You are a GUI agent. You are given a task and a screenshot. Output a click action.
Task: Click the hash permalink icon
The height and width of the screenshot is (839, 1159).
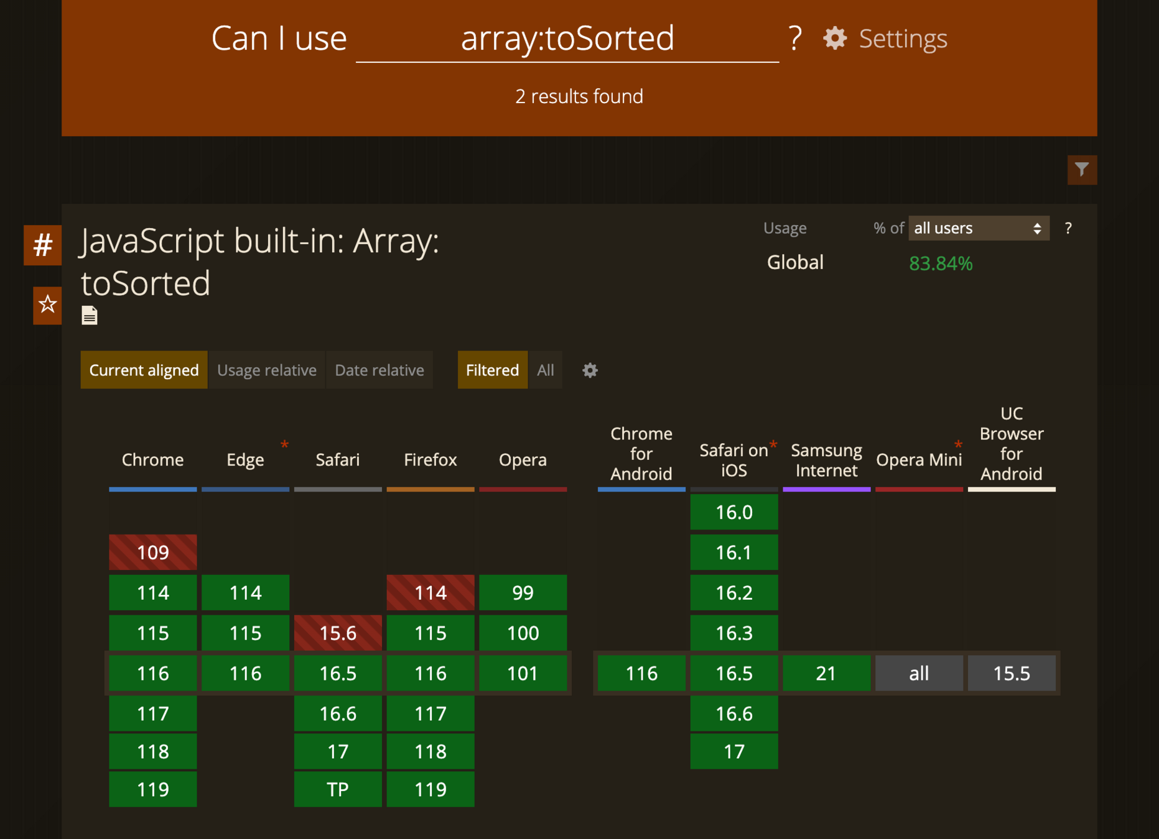click(x=43, y=245)
